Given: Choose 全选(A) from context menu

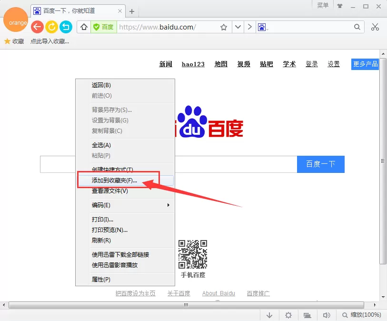Looking at the screenshot, I should pos(125,145).
